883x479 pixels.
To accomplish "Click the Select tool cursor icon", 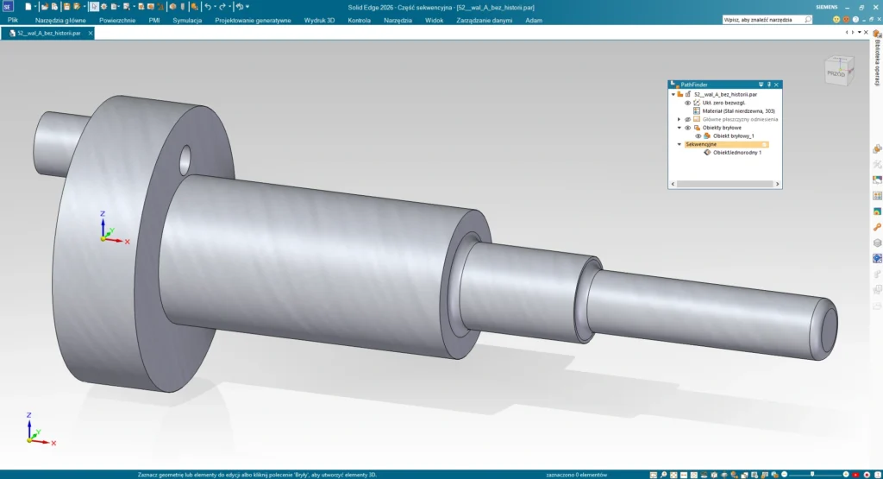I will (92, 6).
